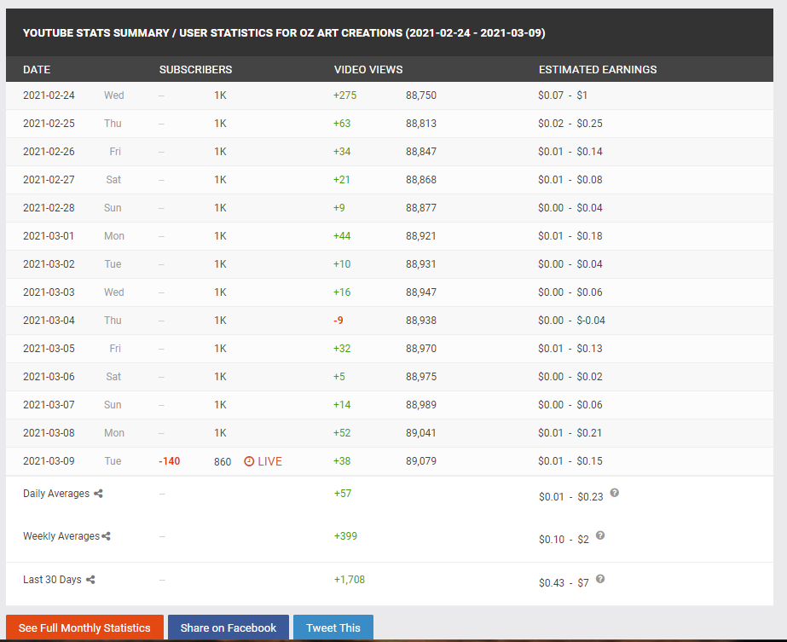Click total views 88,750

[421, 95]
